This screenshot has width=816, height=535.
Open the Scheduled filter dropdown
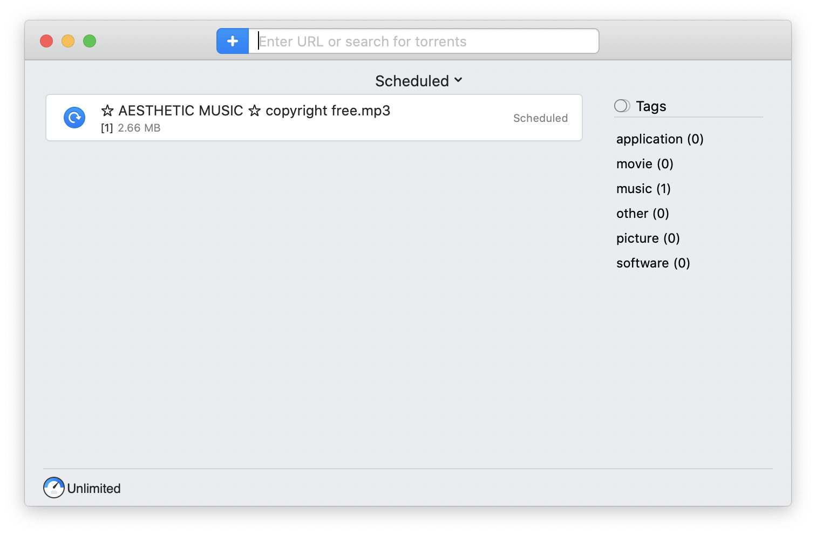click(x=419, y=81)
